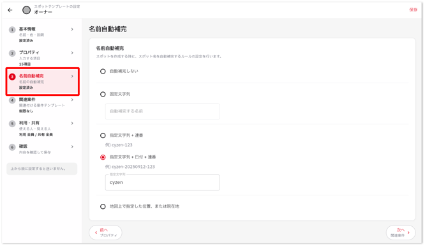The width and height of the screenshot is (425, 246).
Task: Select the 固定文字列 radio option
Action: [x=103, y=94]
